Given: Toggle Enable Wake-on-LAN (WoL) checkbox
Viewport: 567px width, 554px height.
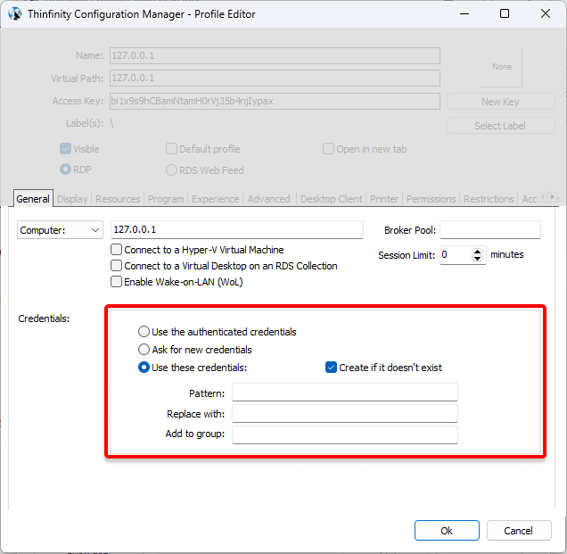Looking at the screenshot, I should point(116,282).
